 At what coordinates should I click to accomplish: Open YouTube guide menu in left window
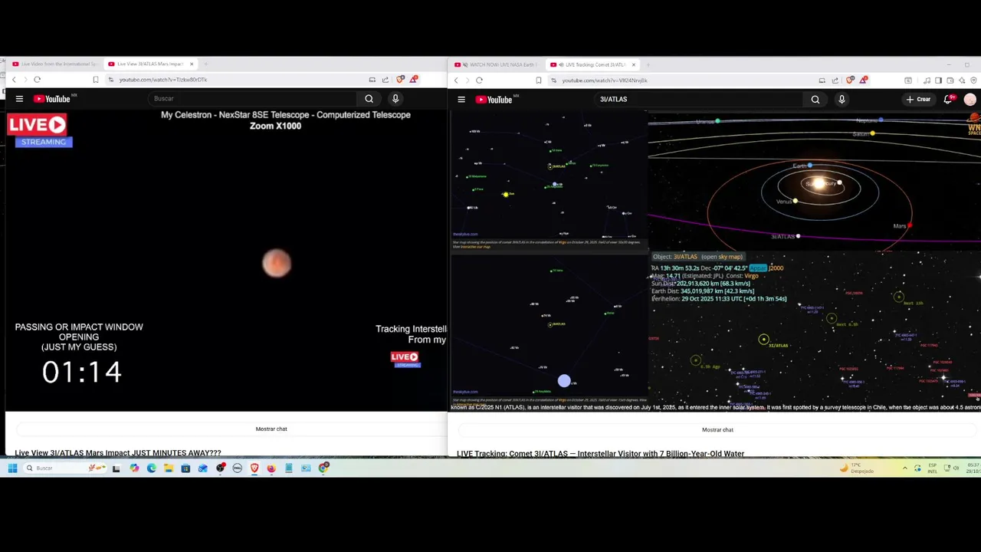tap(19, 98)
